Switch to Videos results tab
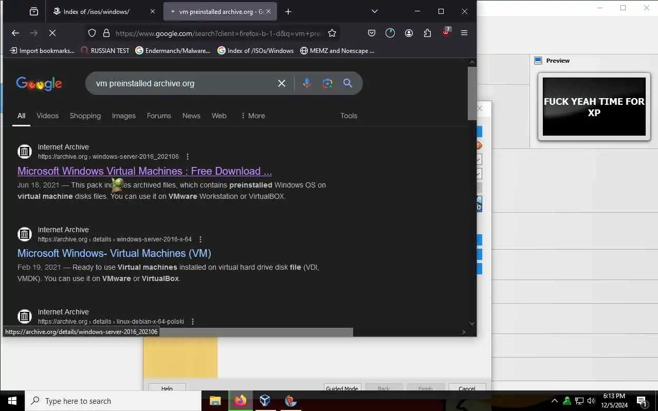 [47, 116]
